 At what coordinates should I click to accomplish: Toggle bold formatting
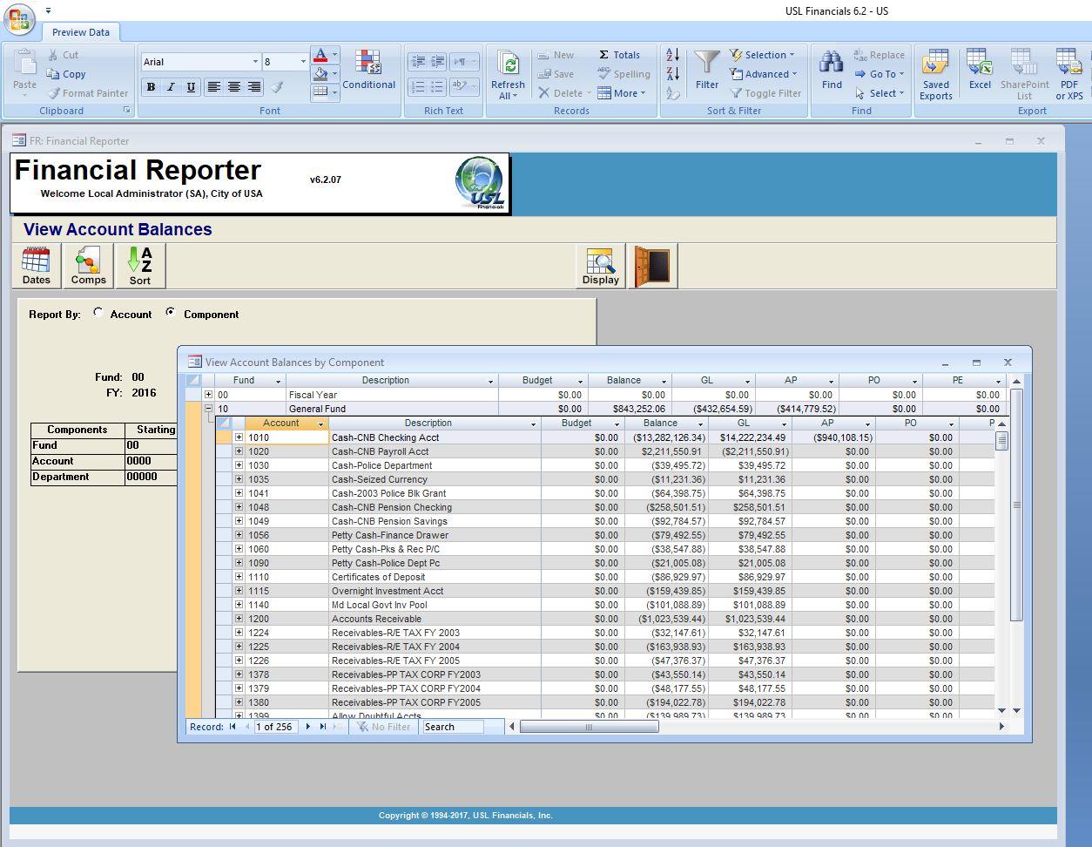pos(151,87)
